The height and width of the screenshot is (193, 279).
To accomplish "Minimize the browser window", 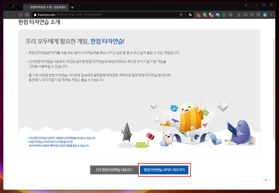I will click(256, 5).
